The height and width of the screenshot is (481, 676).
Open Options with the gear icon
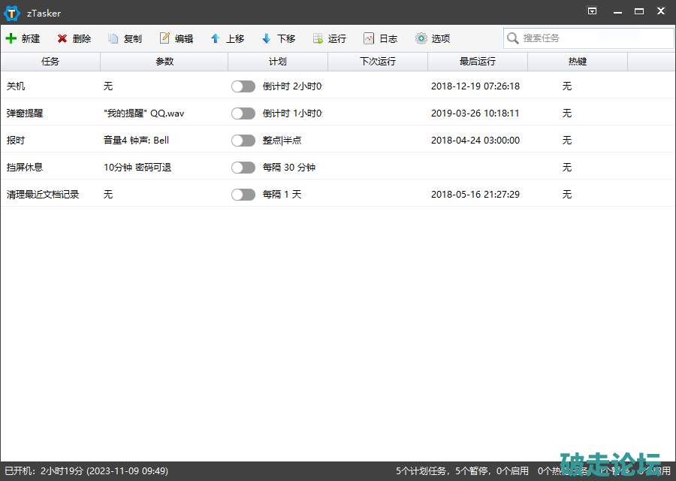click(421, 38)
